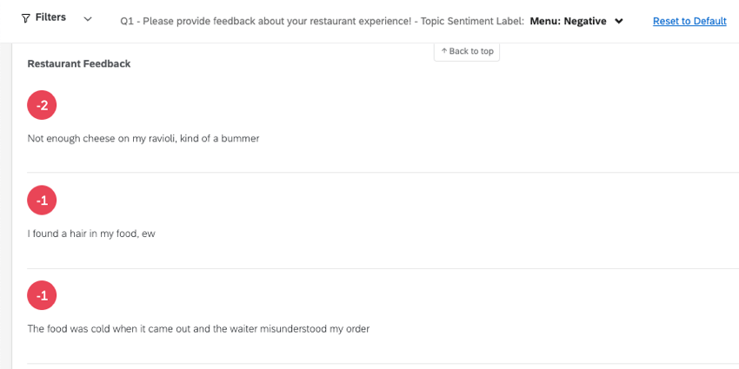Screen dimensions: 739x369
Task: Click the funnel filter icon
Action: click(x=26, y=18)
